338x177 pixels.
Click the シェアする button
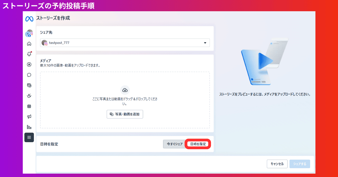click(x=300, y=164)
